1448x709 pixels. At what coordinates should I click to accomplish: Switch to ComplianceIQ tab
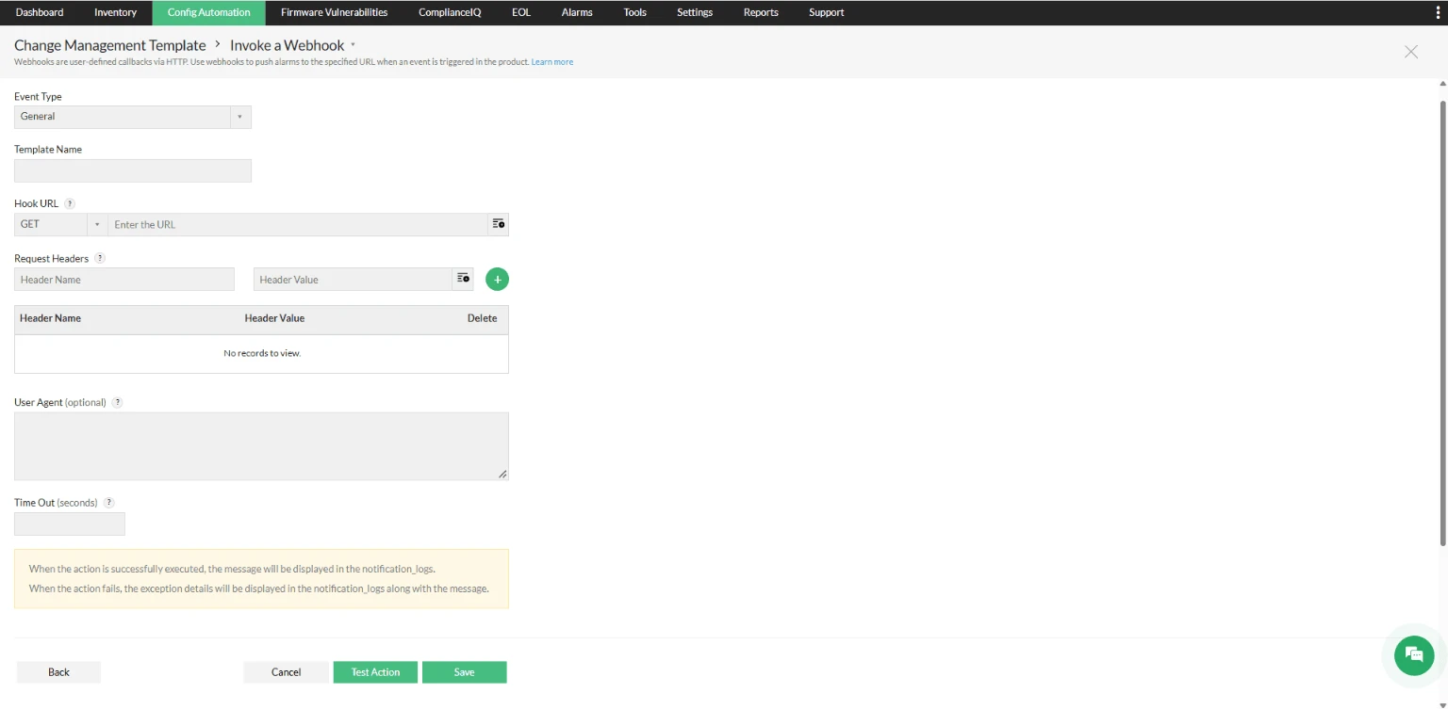coord(450,12)
